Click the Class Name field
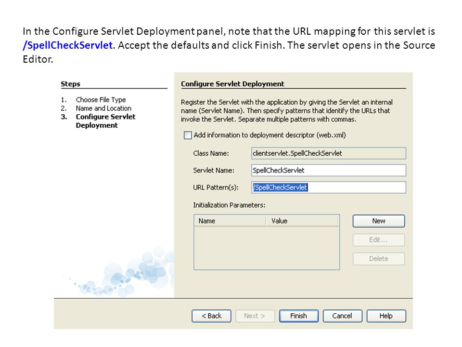This screenshot has height=347, width=462. (x=329, y=153)
